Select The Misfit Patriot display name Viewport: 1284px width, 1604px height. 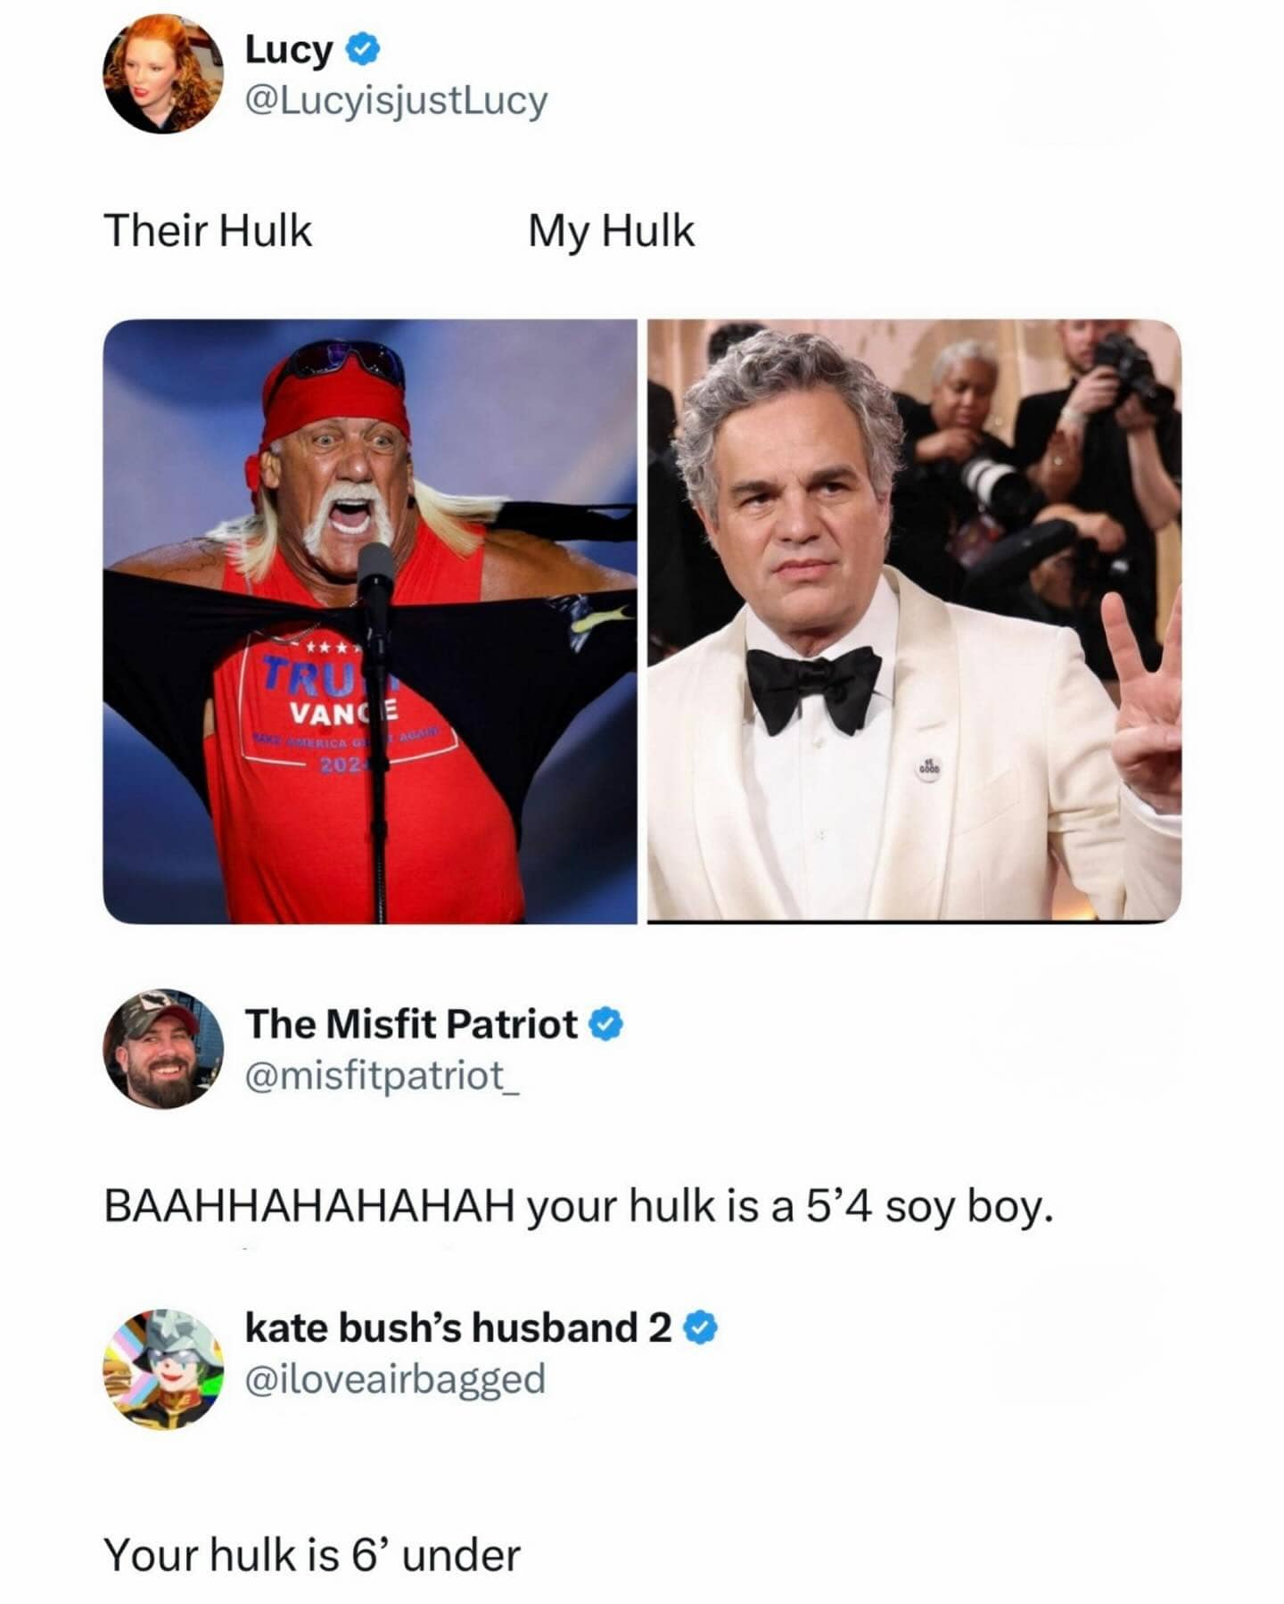coord(411,1024)
